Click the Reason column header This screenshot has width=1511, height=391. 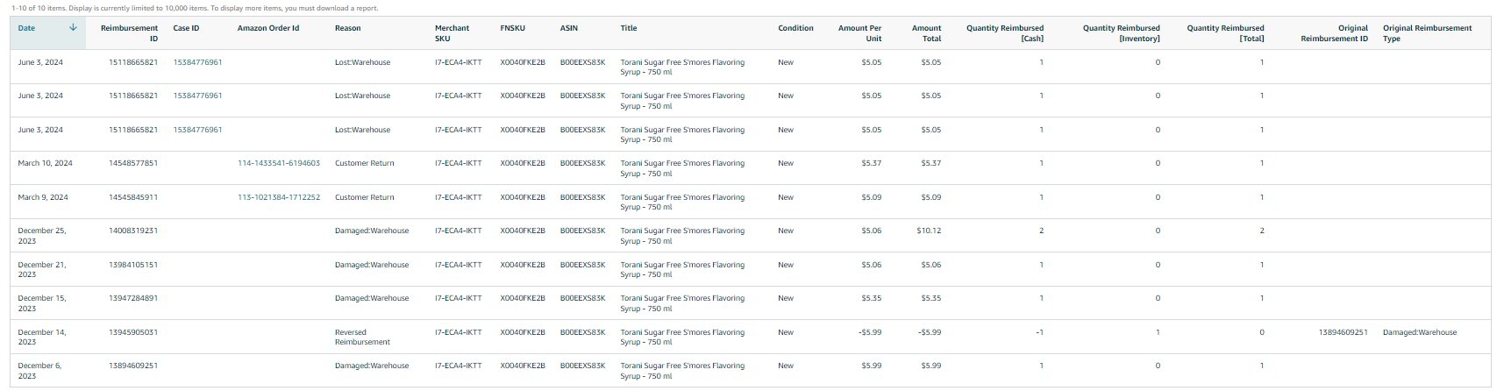pyautogui.click(x=347, y=28)
